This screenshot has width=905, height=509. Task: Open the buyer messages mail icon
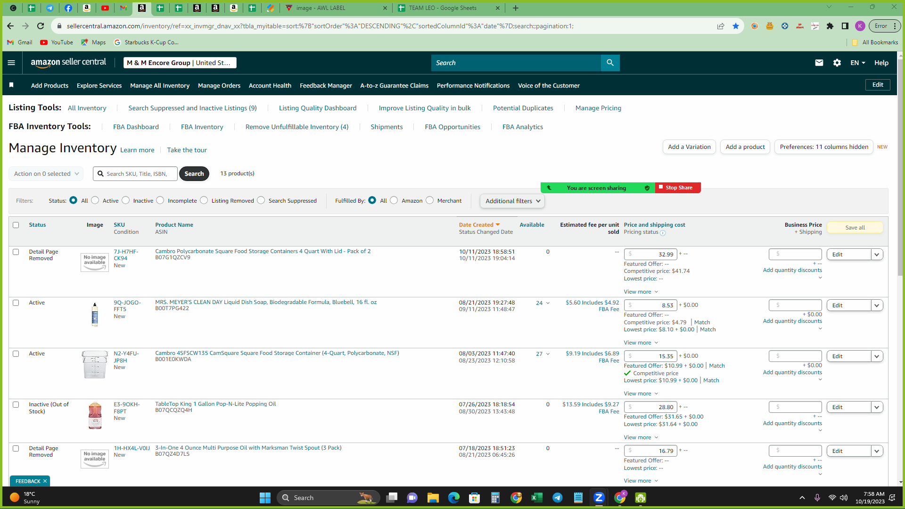[x=819, y=63]
